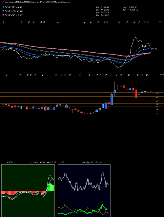Click the Tops label at right edge

161,22
